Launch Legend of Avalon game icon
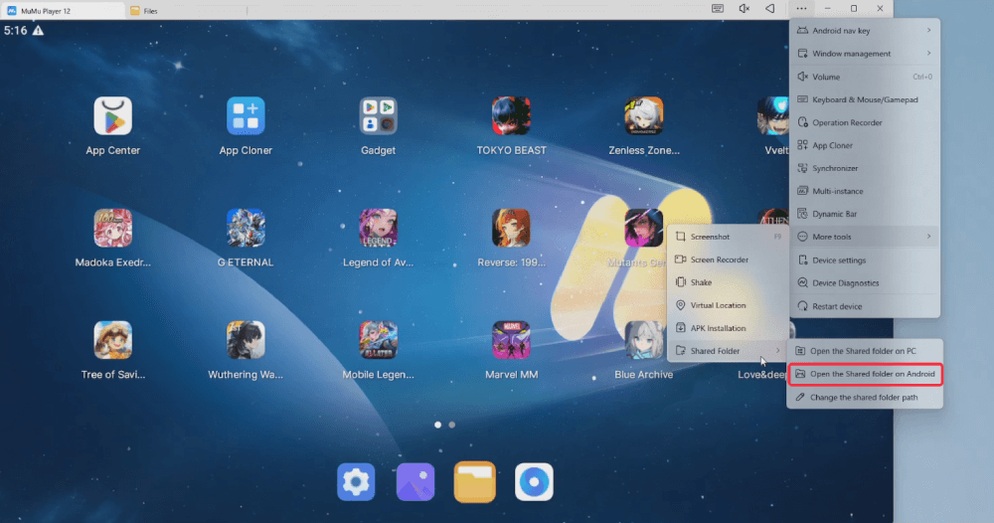 (x=379, y=229)
